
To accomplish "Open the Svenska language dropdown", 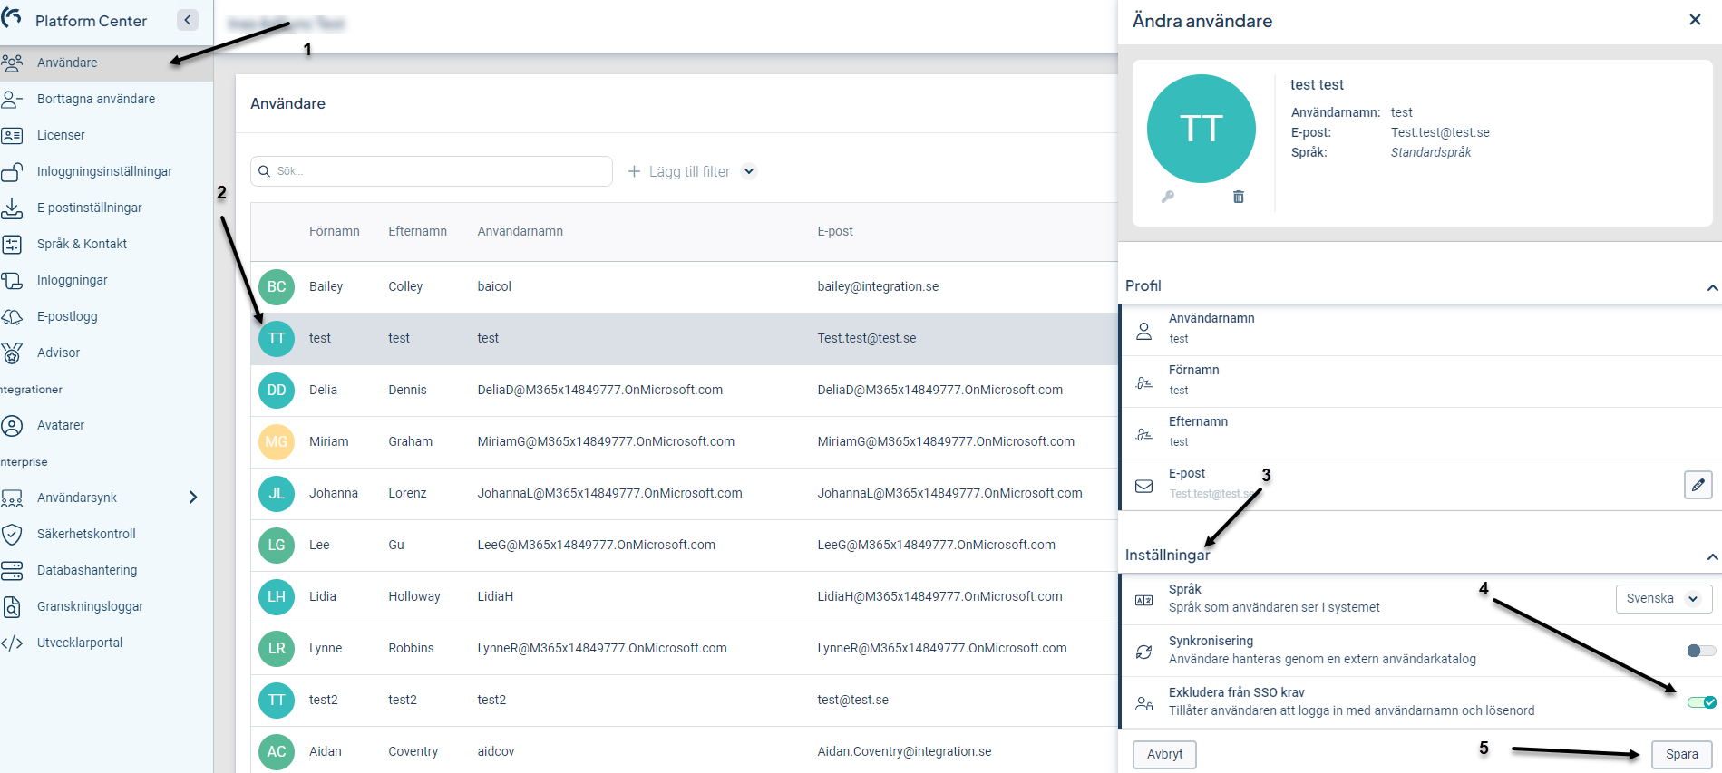I will tap(1663, 599).
